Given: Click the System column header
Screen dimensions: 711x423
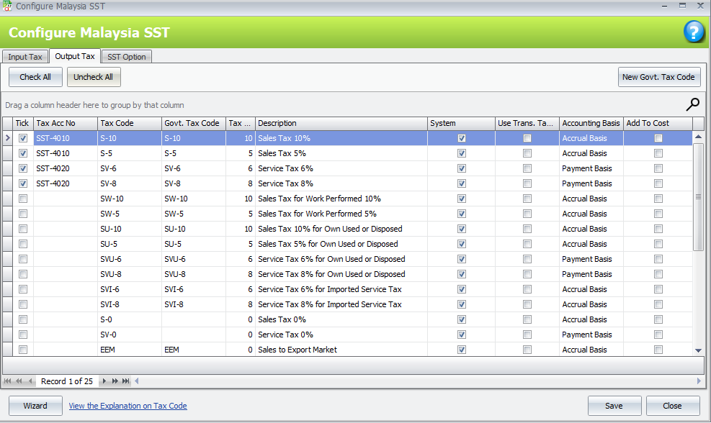Looking at the screenshot, I should point(461,123).
